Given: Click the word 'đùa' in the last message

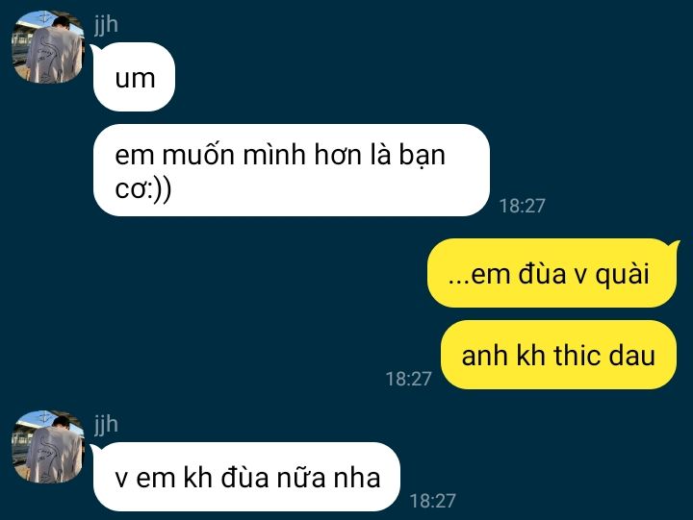Looking at the screenshot, I should point(244,477).
